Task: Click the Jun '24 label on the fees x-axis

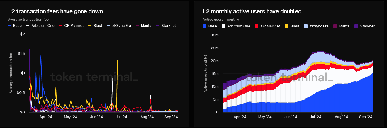Action: click(96, 117)
